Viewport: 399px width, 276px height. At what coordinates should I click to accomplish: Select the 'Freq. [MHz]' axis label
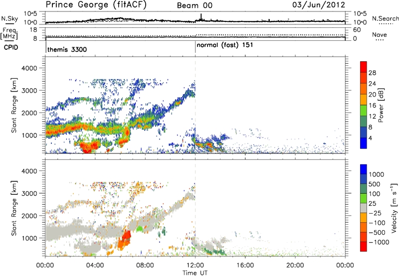tap(9, 34)
